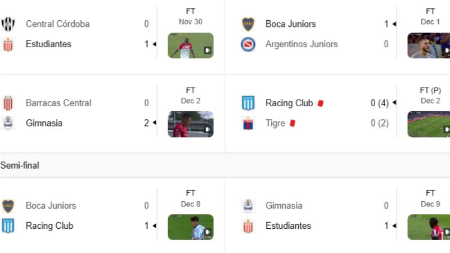Play Barracas Central vs Gimnasia highlights
This screenshot has width=450, height=253.
click(x=190, y=124)
